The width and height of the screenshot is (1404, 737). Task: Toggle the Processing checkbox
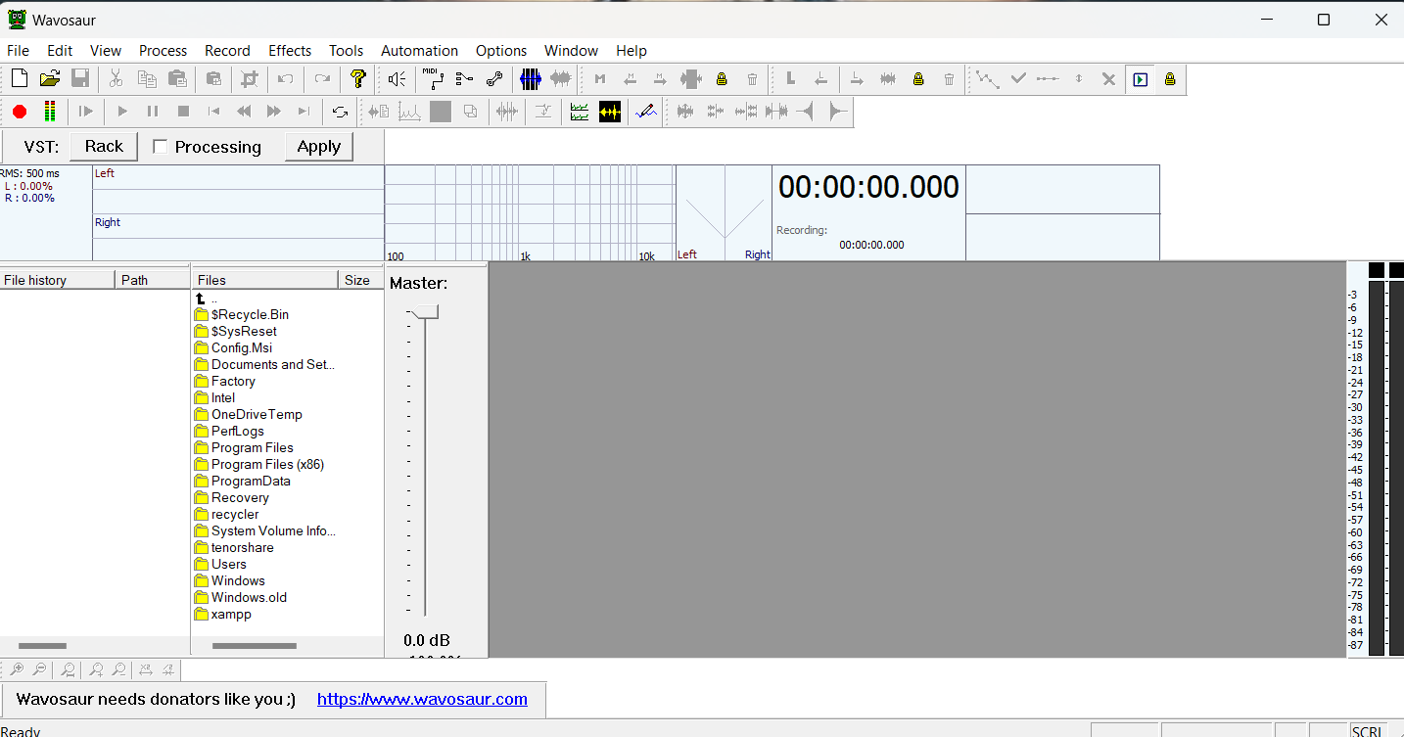click(x=161, y=147)
